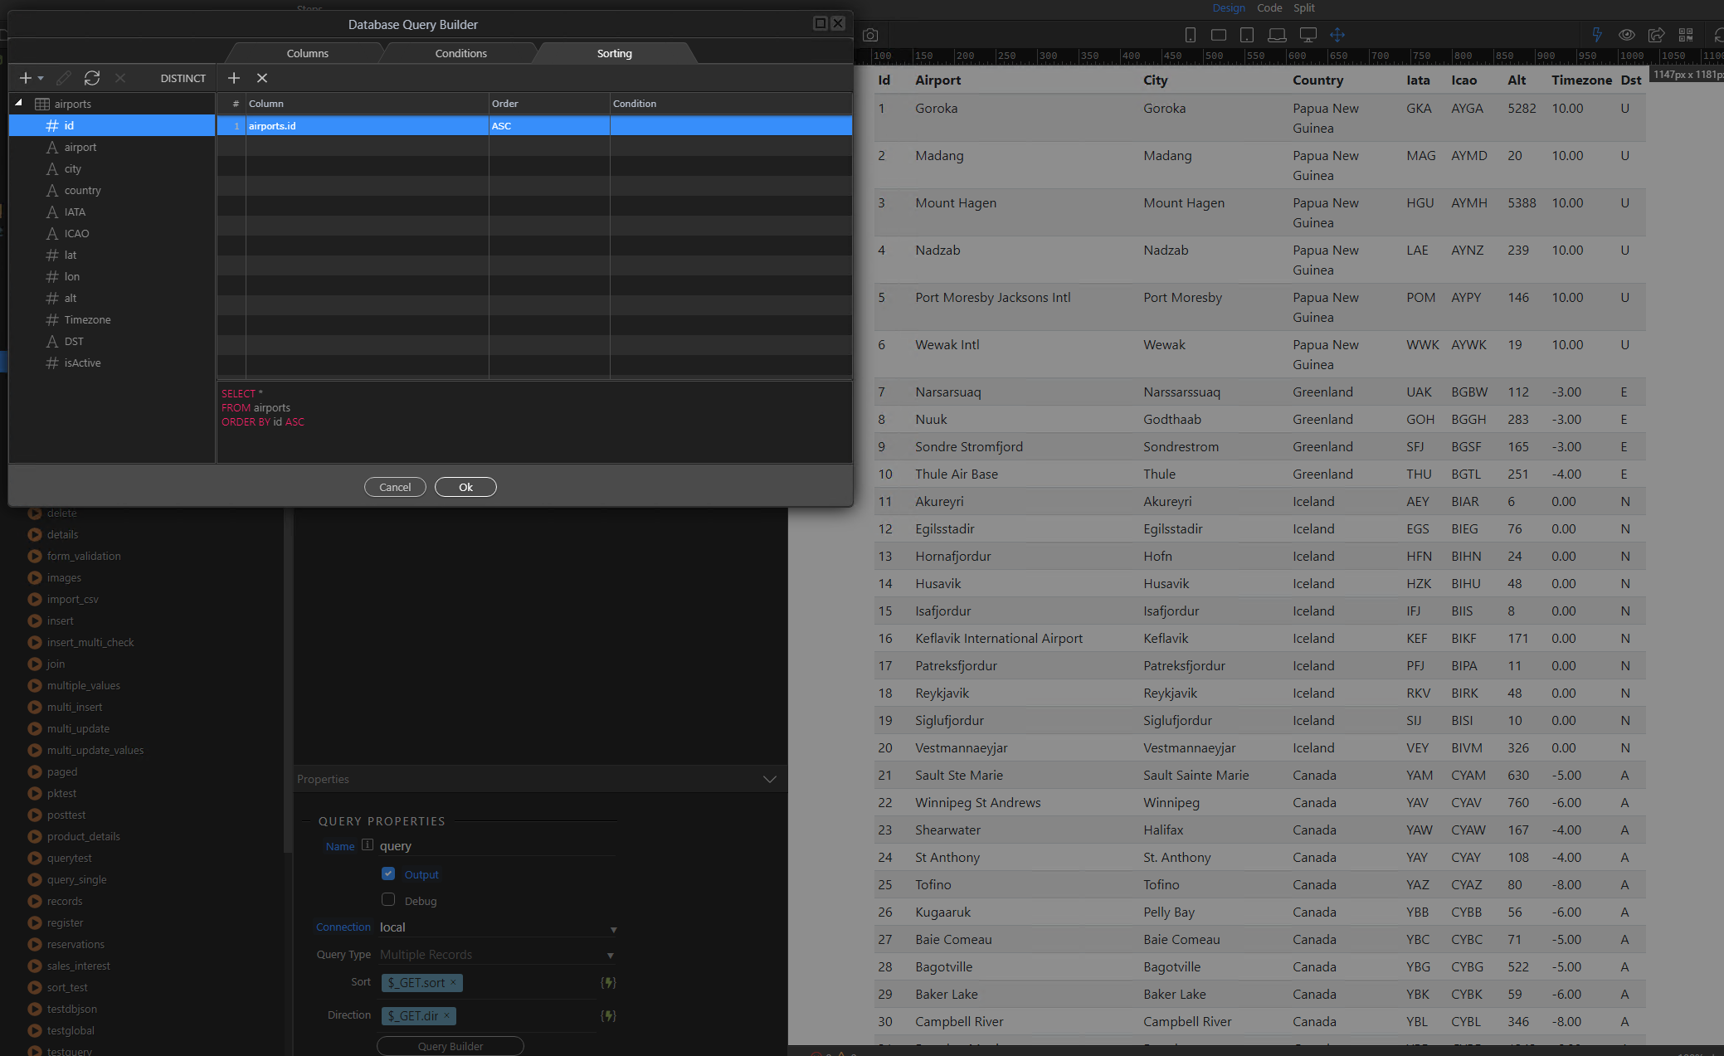
Task: Enable the Debug checkbox
Action: click(x=388, y=900)
